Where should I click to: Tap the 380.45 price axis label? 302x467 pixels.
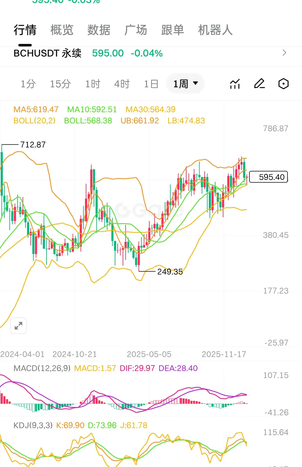coord(276,235)
